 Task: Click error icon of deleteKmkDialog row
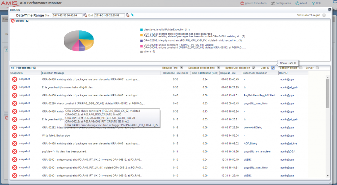coord(14,127)
